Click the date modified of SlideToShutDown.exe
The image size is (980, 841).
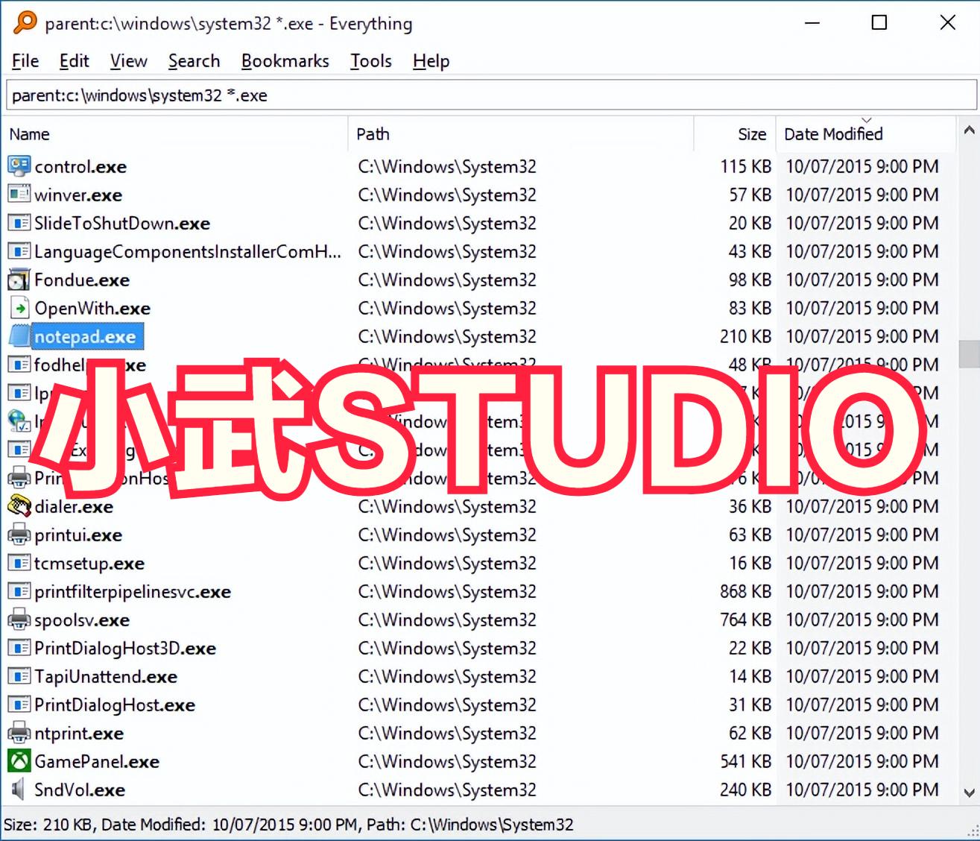(862, 224)
